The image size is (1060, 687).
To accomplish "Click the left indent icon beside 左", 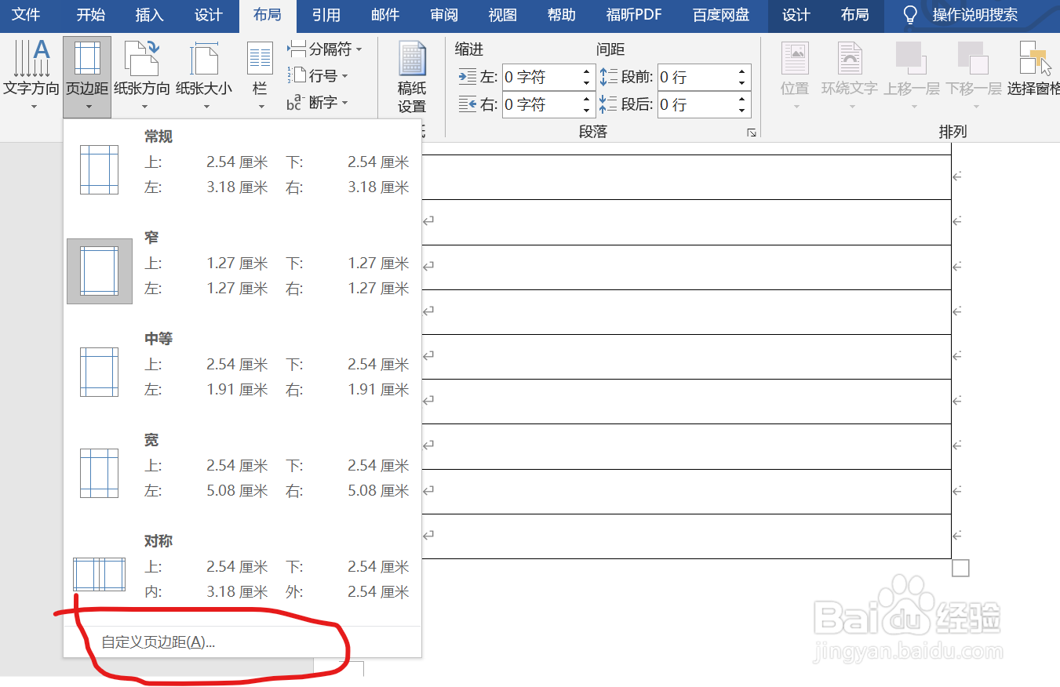I will [468, 77].
